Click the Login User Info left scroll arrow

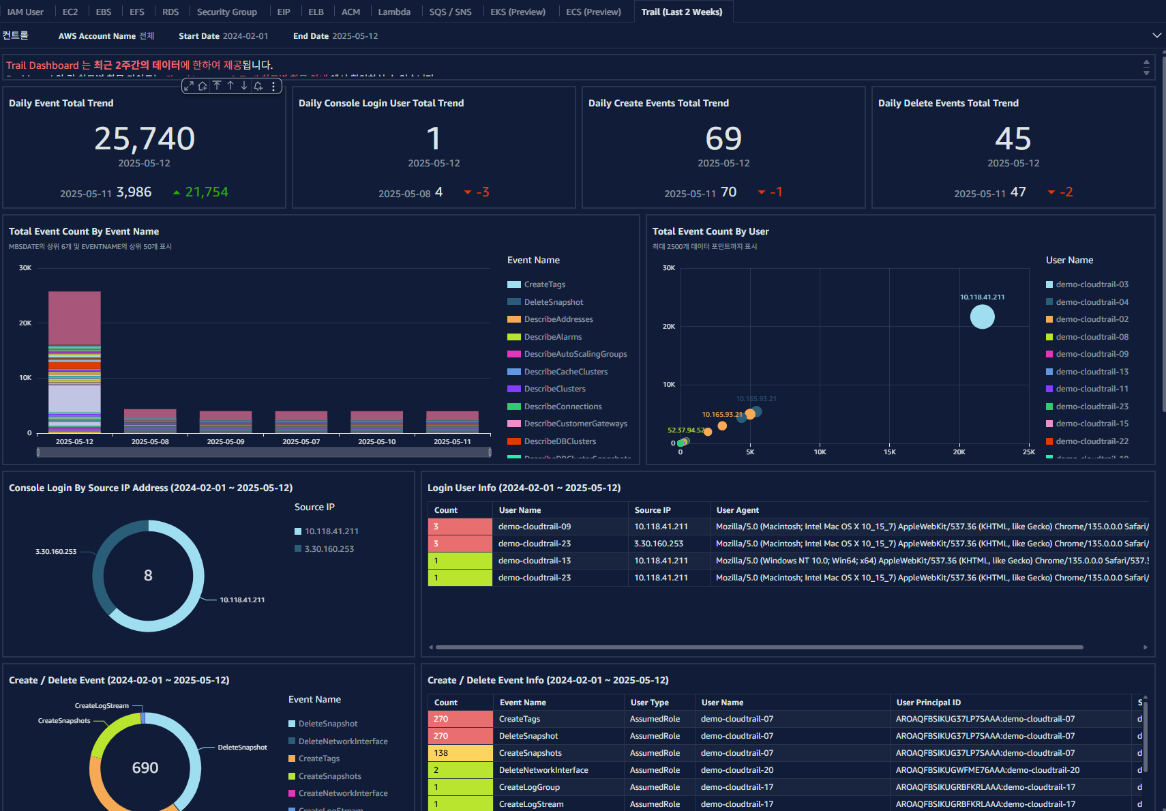tap(430, 647)
